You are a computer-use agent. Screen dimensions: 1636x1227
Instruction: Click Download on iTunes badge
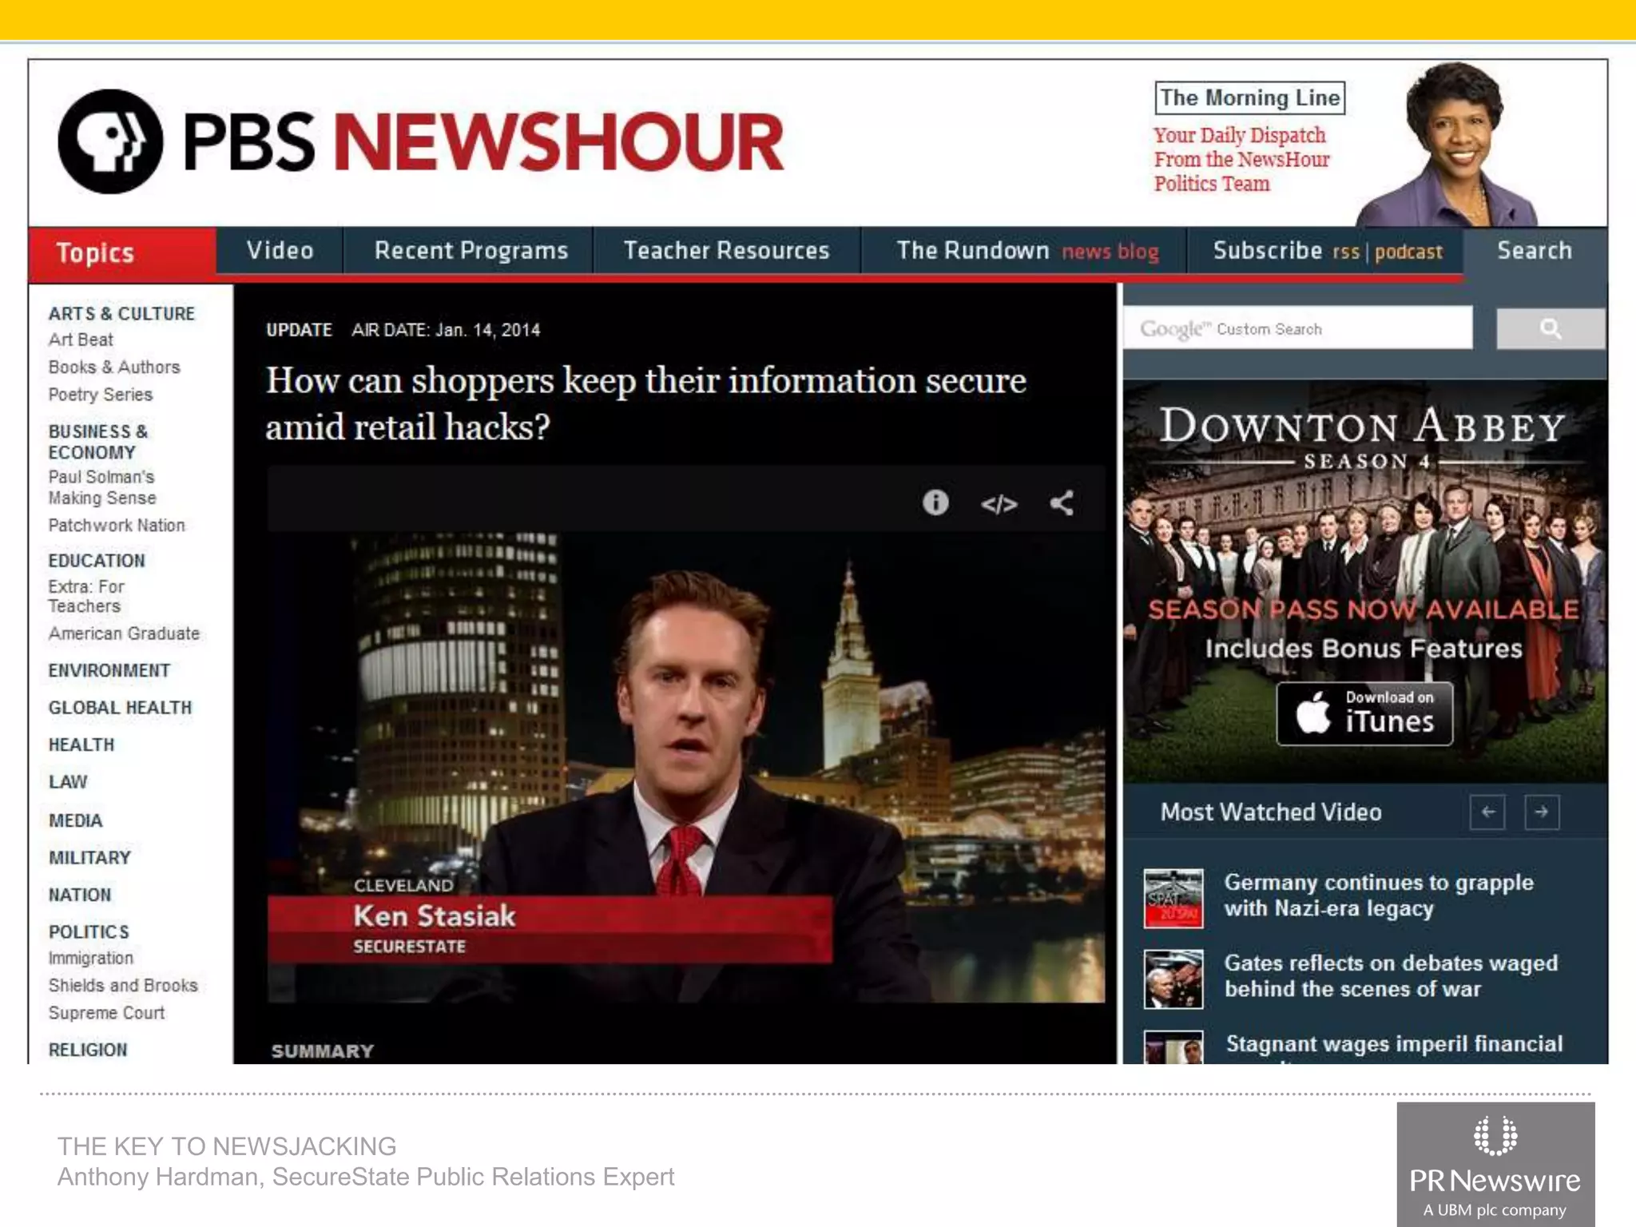tap(1364, 713)
